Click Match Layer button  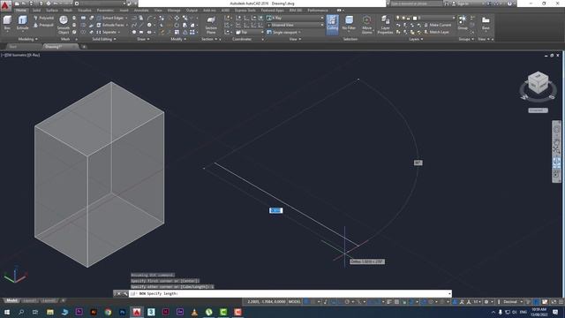coord(436,32)
